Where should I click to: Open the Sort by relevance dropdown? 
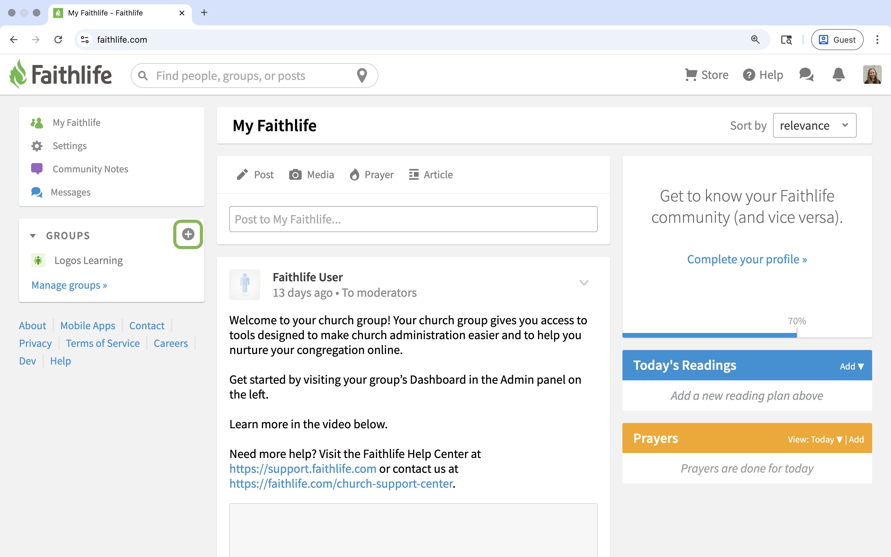click(814, 125)
